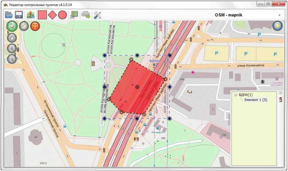Click the top-right bounding box handle

tap(170, 55)
